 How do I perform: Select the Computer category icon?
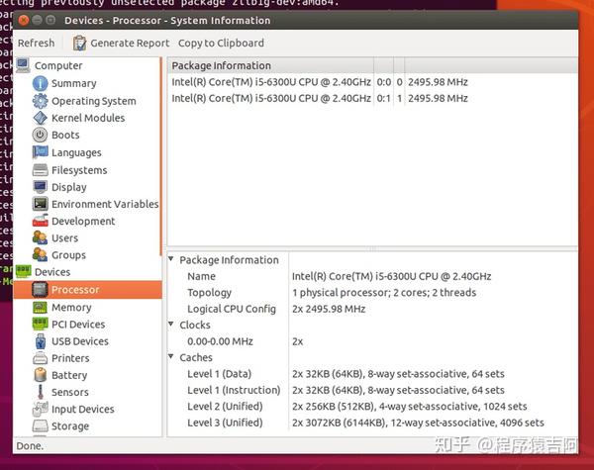tap(23, 65)
